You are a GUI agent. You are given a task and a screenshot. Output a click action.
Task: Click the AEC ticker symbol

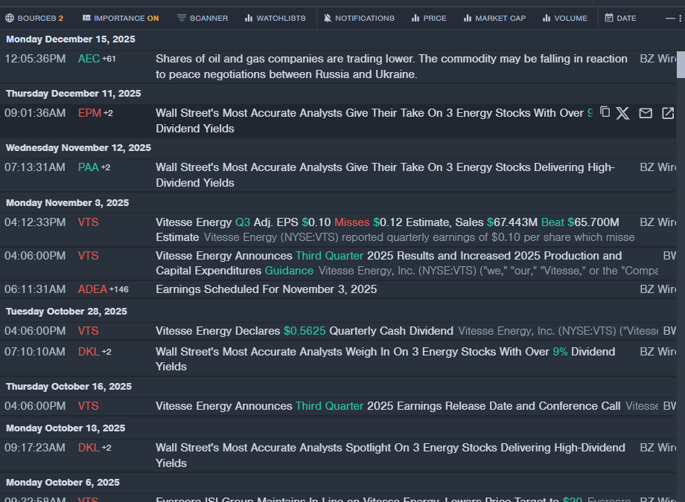point(89,59)
